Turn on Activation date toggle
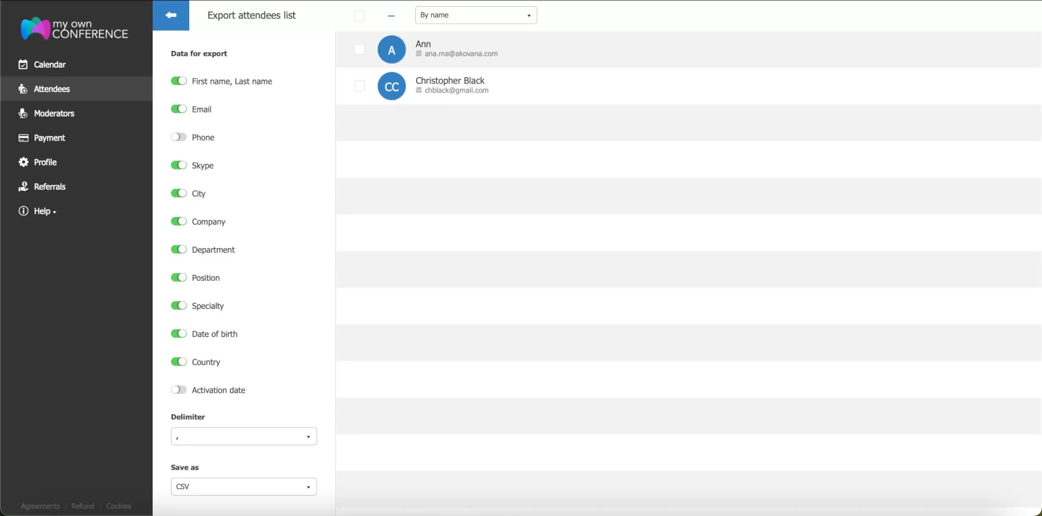The height and width of the screenshot is (516, 1042). click(179, 390)
